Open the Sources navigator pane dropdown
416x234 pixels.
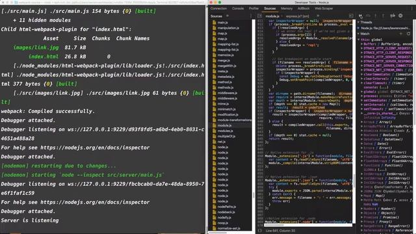tap(227, 16)
